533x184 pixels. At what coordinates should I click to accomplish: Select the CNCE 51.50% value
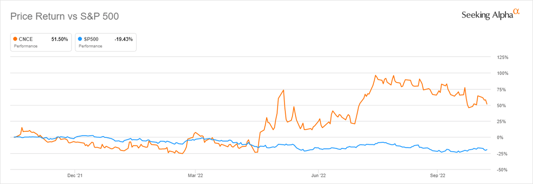60,39
